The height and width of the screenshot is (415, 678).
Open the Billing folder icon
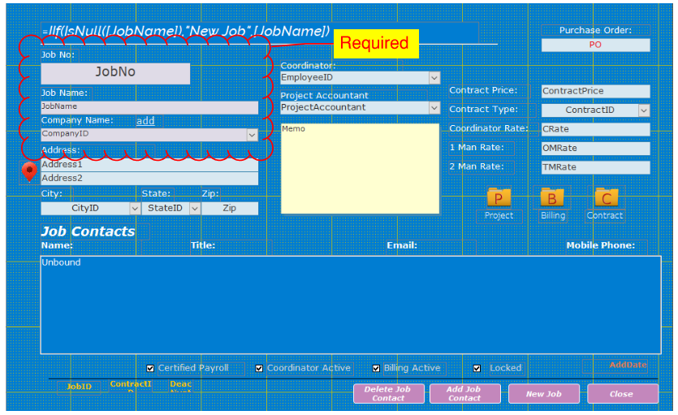pyautogui.click(x=552, y=198)
